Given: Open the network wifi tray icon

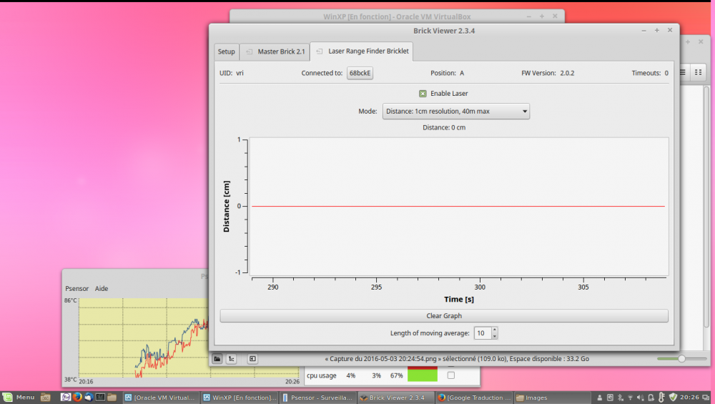Looking at the screenshot, I should (630, 397).
